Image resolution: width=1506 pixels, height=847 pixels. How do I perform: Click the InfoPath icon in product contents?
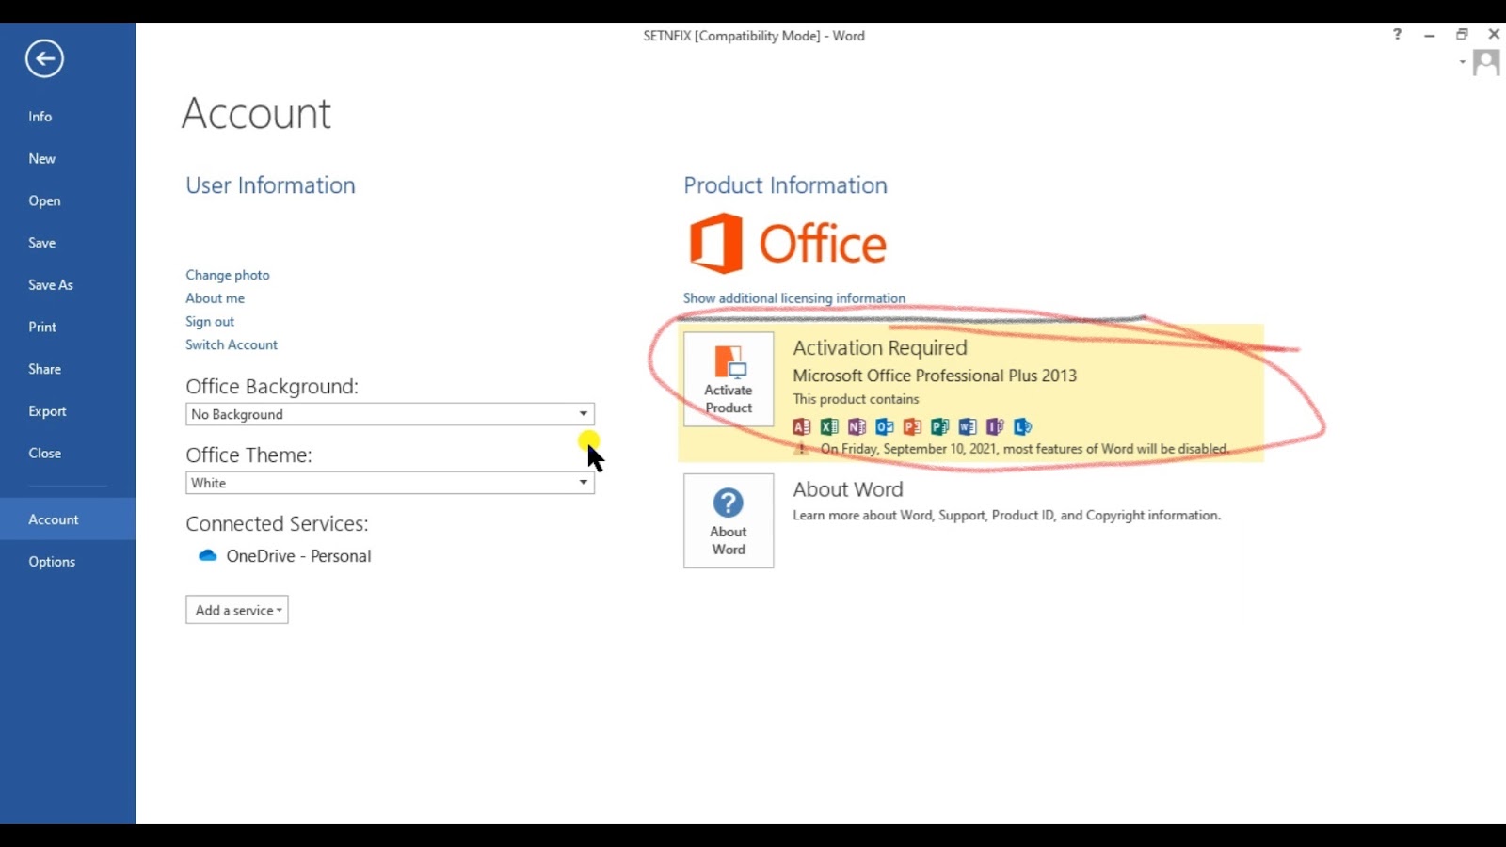pyautogui.click(x=995, y=426)
